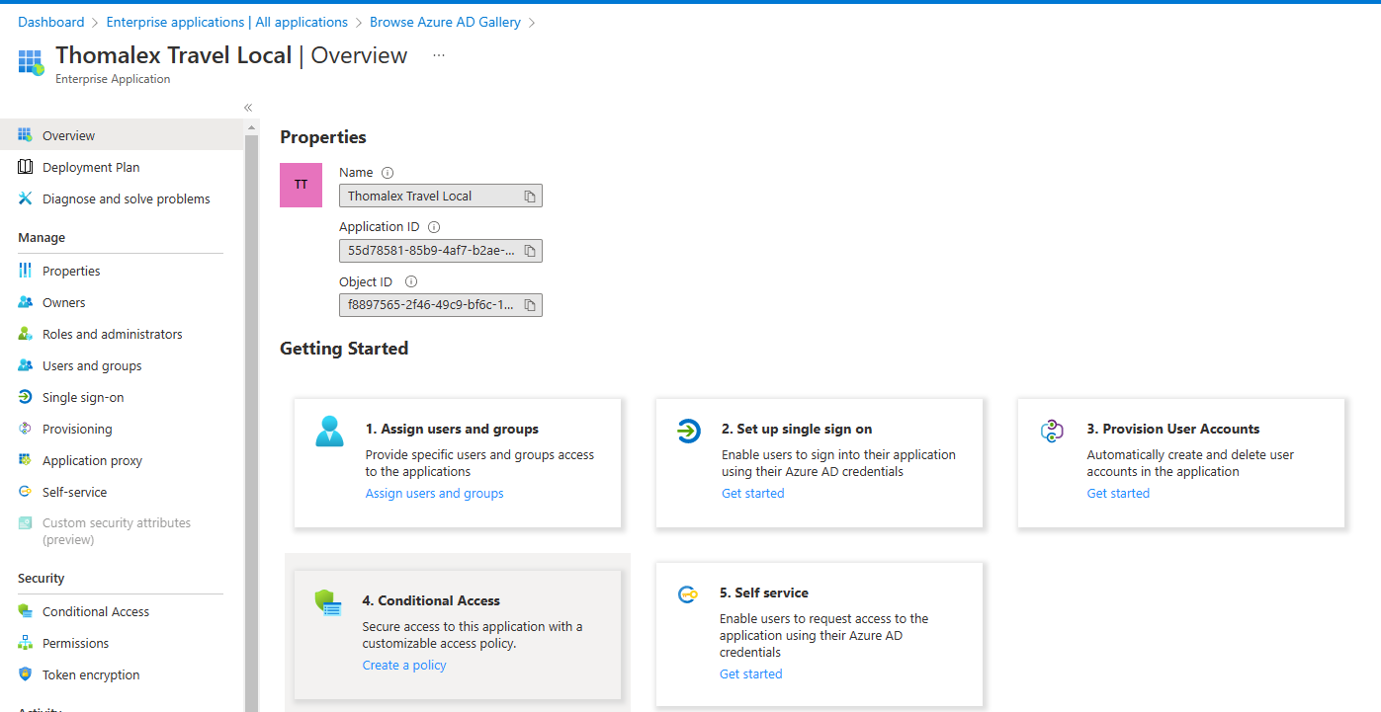Viewport: 1381px width, 712px height.
Task: Click the info icon next to Application ID
Action: [434, 227]
